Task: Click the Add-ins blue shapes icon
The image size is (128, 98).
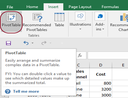Action: coord(100,16)
